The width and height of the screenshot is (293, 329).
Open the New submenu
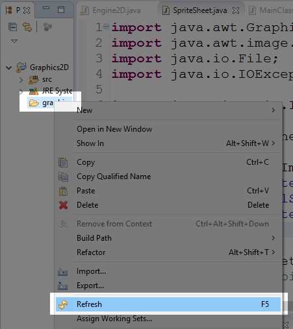(x=168, y=110)
